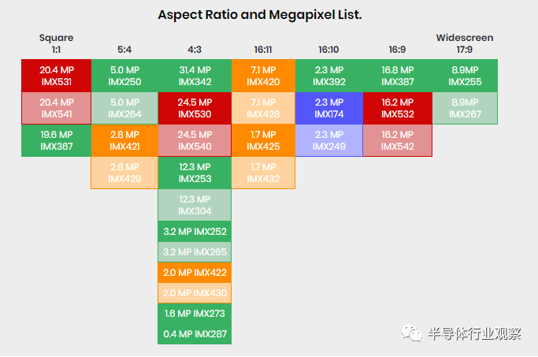Select the 31.4 MP IMX342 cell

[x=195, y=76]
